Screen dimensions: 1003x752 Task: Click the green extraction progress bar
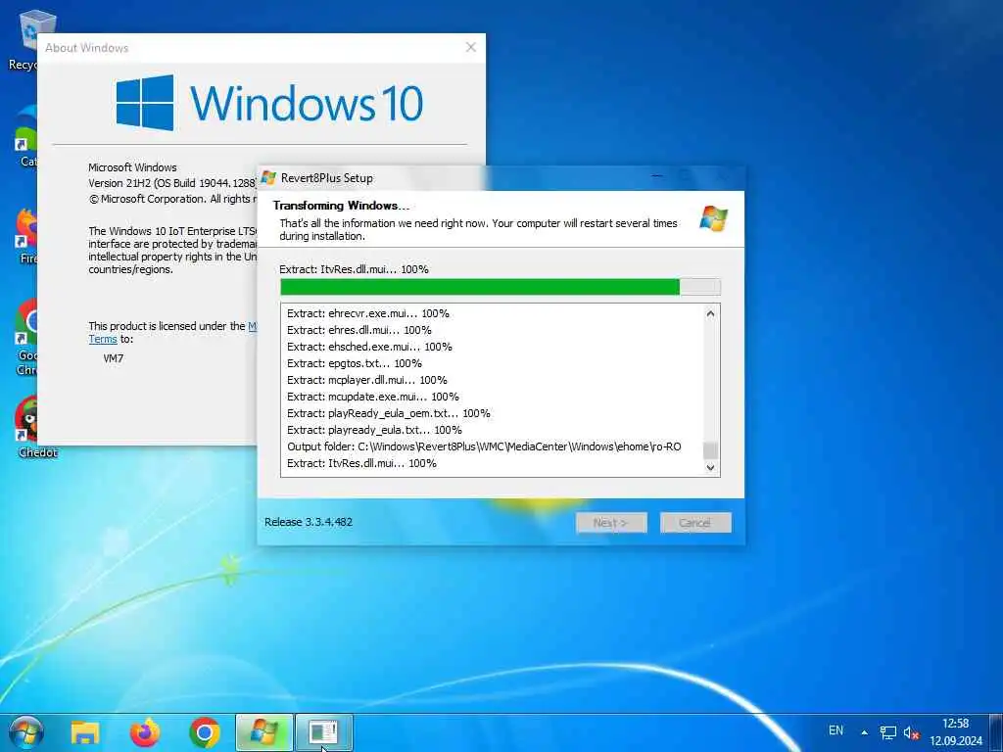501,287
